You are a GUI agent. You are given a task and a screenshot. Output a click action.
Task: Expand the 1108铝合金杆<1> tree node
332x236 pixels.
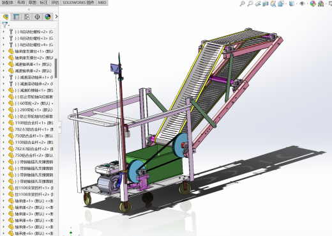(3, 123)
